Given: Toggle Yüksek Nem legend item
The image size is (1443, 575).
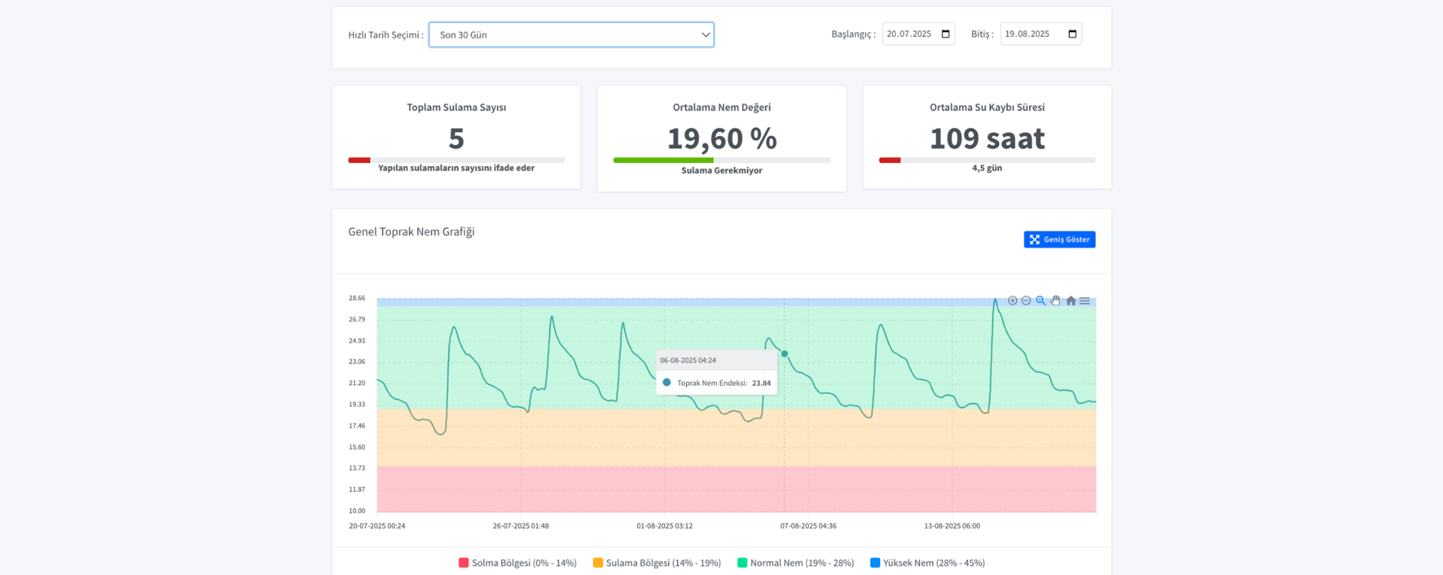Looking at the screenshot, I should pos(927,562).
